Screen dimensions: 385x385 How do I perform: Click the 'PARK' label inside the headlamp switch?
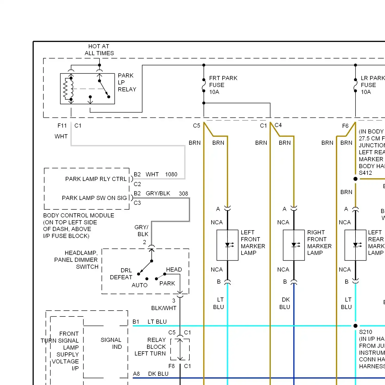point(167,283)
